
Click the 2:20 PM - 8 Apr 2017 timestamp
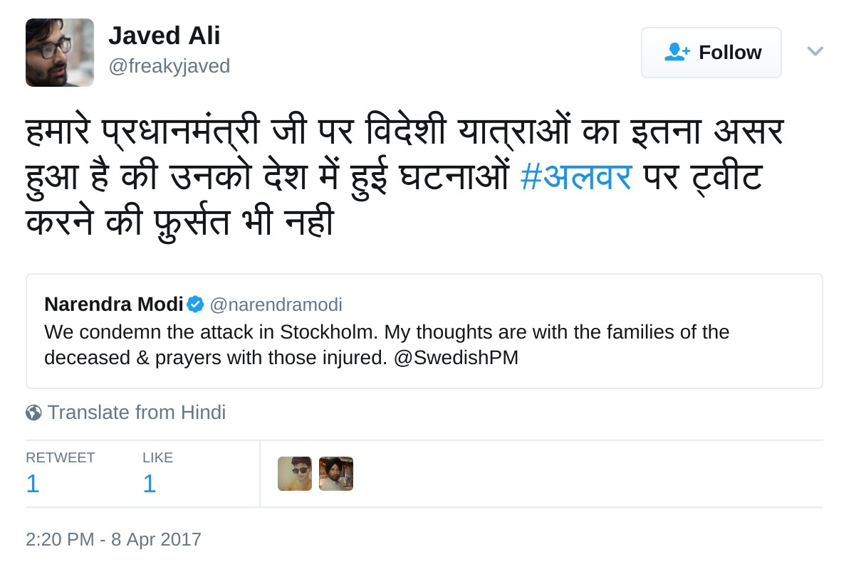pos(114,539)
